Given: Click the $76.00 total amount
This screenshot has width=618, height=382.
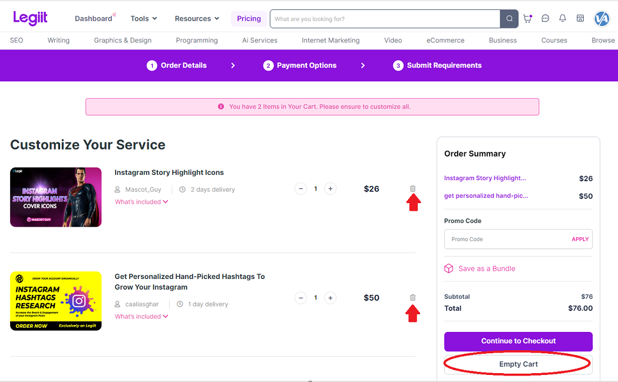Looking at the screenshot, I should pyautogui.click(x=580, y=308).
